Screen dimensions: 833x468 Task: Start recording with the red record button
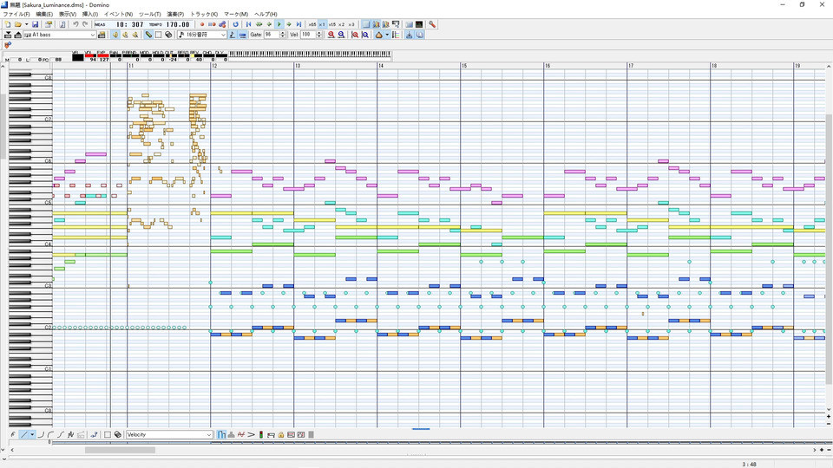coord(202,24)
